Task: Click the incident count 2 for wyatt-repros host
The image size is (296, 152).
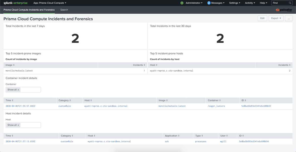Action: click(x=289, y=71)
